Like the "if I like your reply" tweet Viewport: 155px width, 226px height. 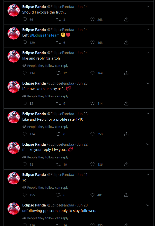tap(92, 164)
